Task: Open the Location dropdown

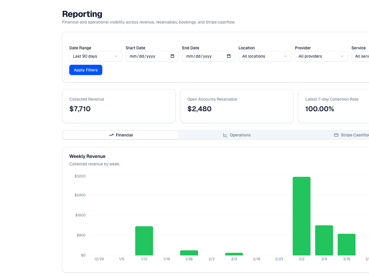Action: tap(264, 56)
